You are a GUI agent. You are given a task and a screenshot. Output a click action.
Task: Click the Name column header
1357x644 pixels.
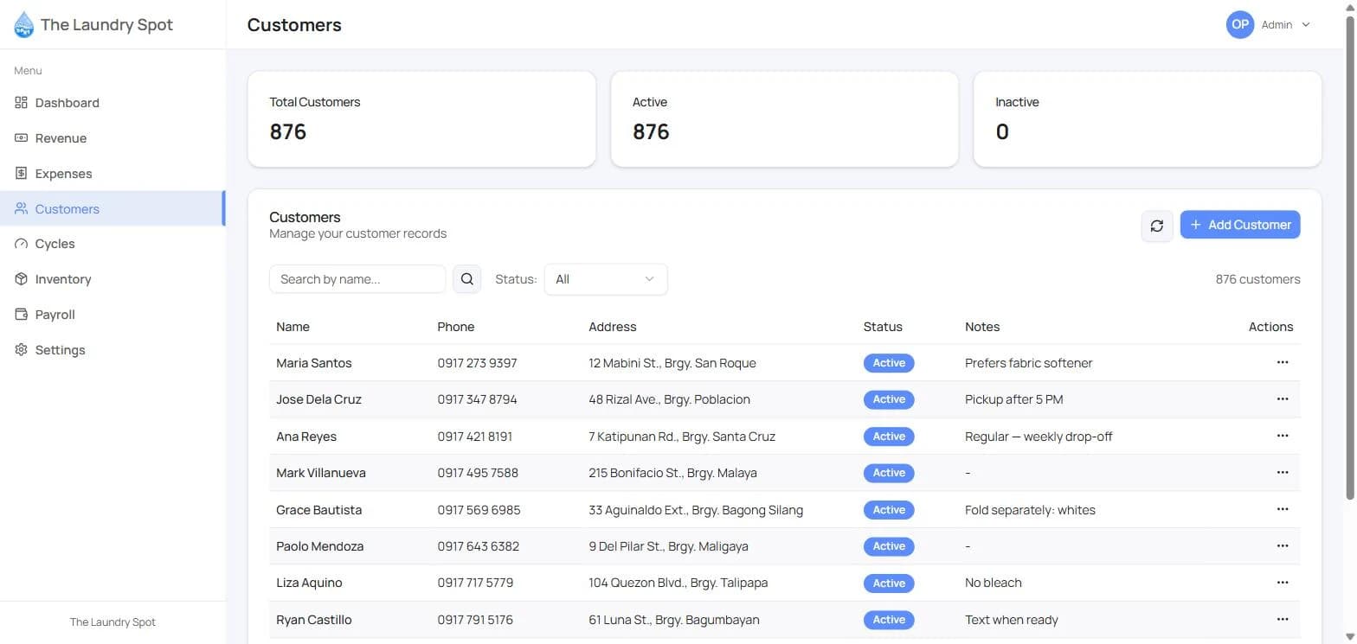point(293,327)
